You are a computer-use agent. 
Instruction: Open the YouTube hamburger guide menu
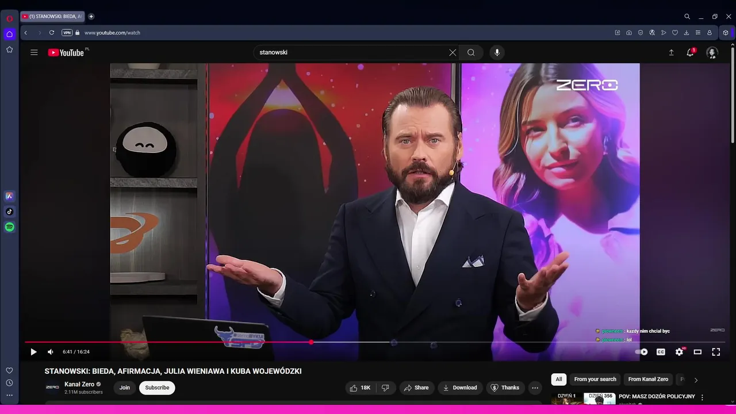(34, 52)
